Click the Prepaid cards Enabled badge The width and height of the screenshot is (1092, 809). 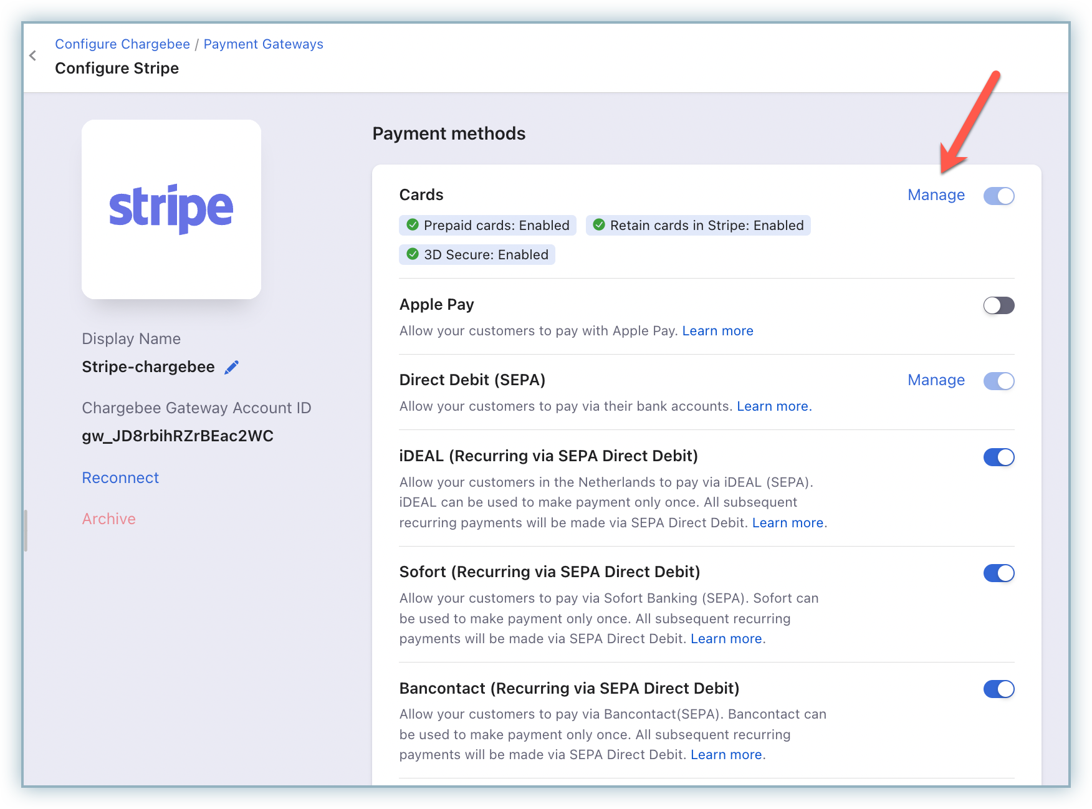pos(487,226)
